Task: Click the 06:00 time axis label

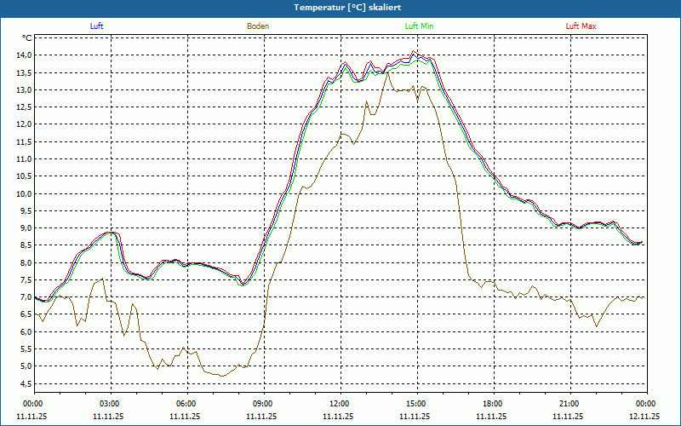Action: click(187, 404)
